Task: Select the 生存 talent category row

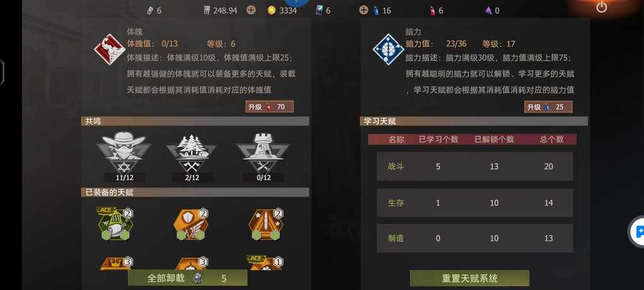Action: coord(475,203)
